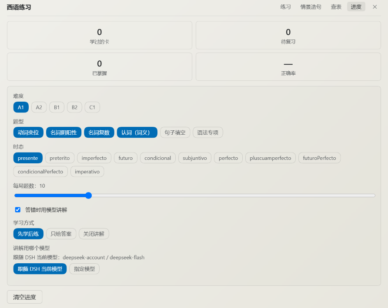Enable the condicional tense
The image size is (388, 308).
click(x=157, y=158)
